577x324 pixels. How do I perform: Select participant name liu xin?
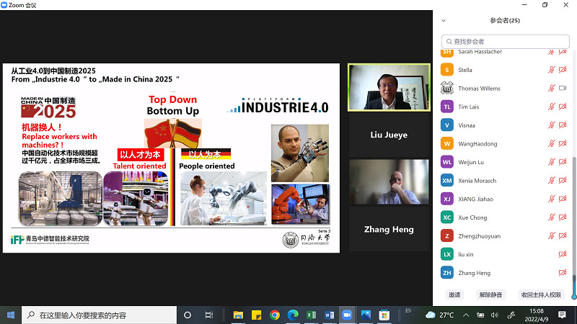(465, 254)
